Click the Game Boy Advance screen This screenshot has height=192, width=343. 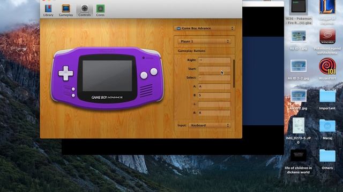(107, 76)
